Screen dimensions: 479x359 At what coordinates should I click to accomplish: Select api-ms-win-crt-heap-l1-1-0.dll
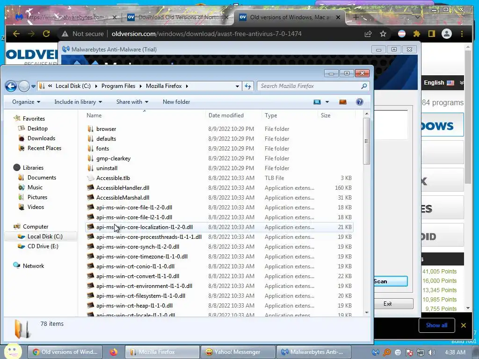coord(134,306)
